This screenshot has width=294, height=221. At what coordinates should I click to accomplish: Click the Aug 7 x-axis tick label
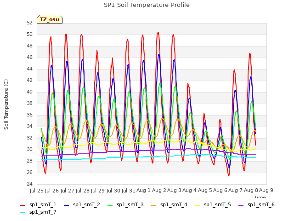236,190
